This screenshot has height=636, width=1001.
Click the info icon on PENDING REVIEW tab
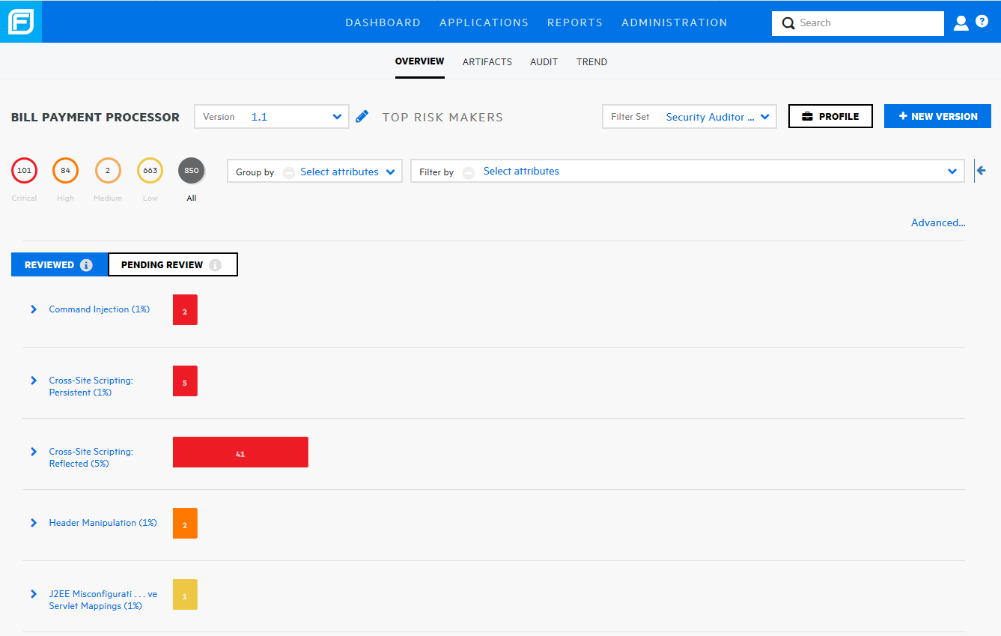point(216,264)
